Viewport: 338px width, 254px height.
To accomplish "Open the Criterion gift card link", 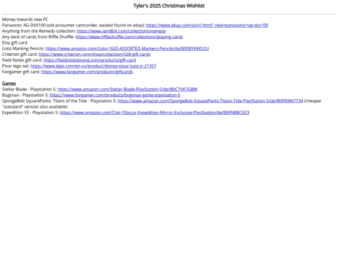I will tap(95, 55).
